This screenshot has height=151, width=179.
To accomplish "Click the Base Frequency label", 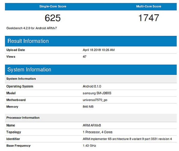I will pyautogui.click(x=18, y=146).
